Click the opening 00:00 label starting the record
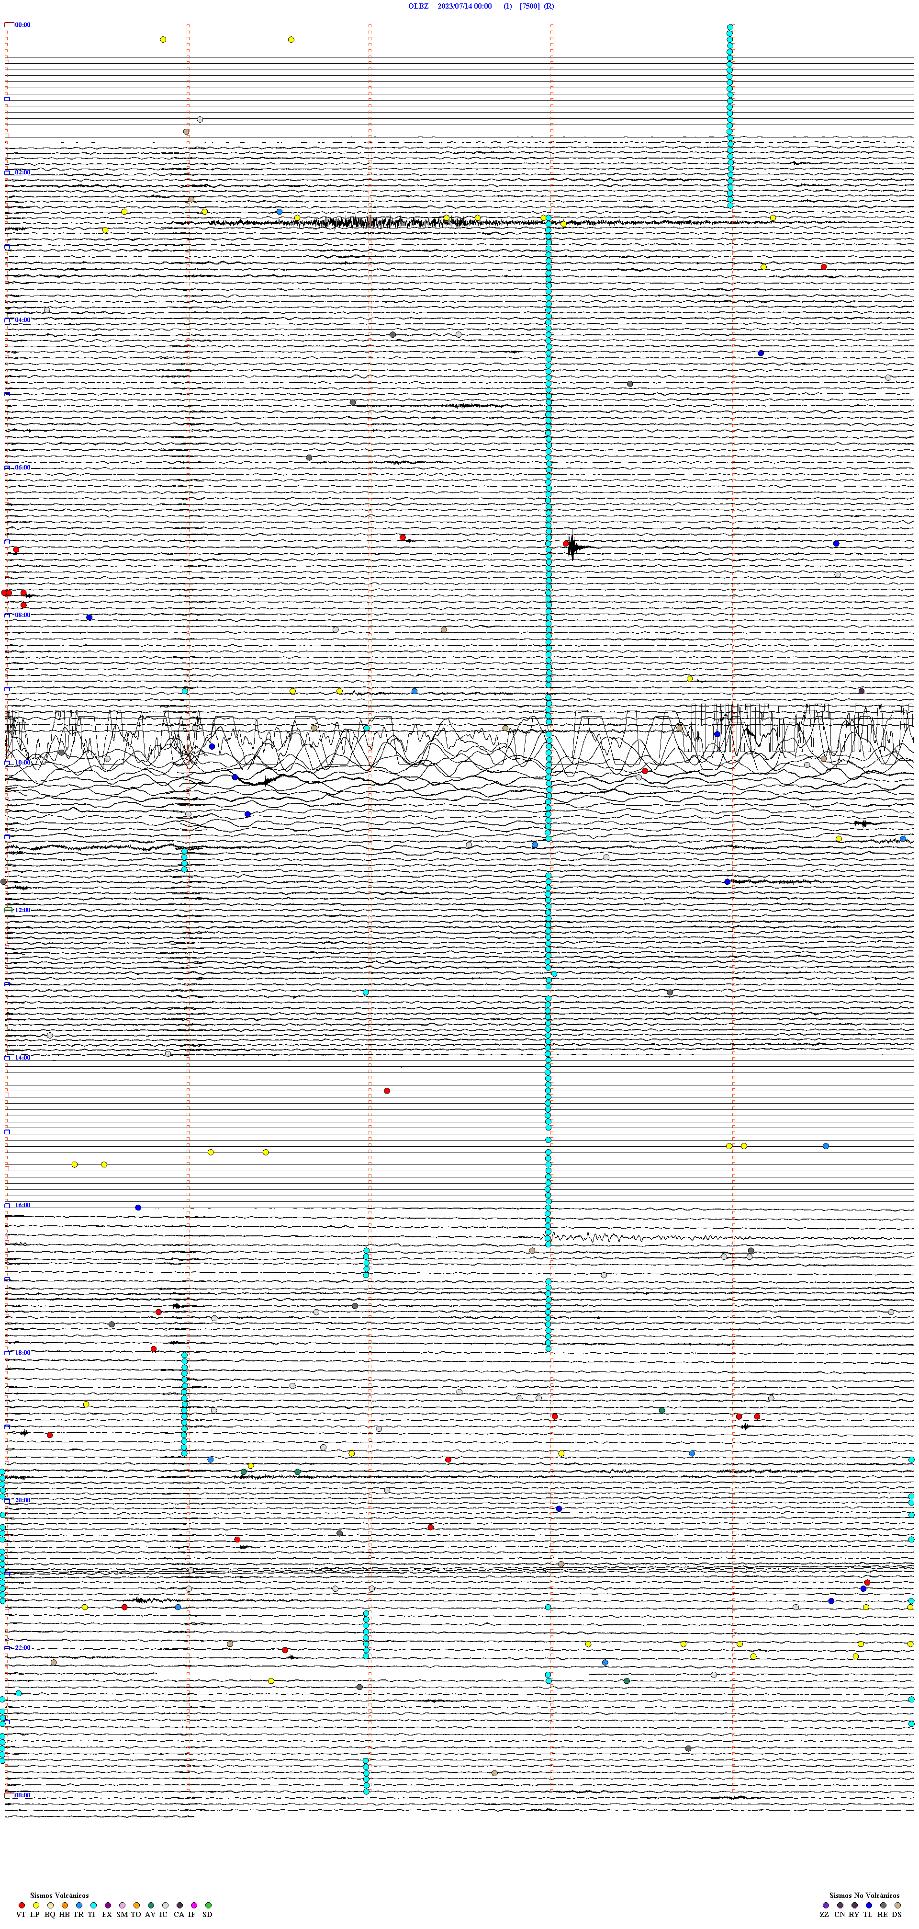 click(22, 25)
